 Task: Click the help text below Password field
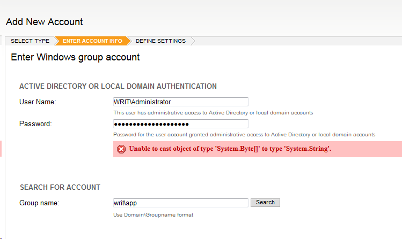(244, 135)
